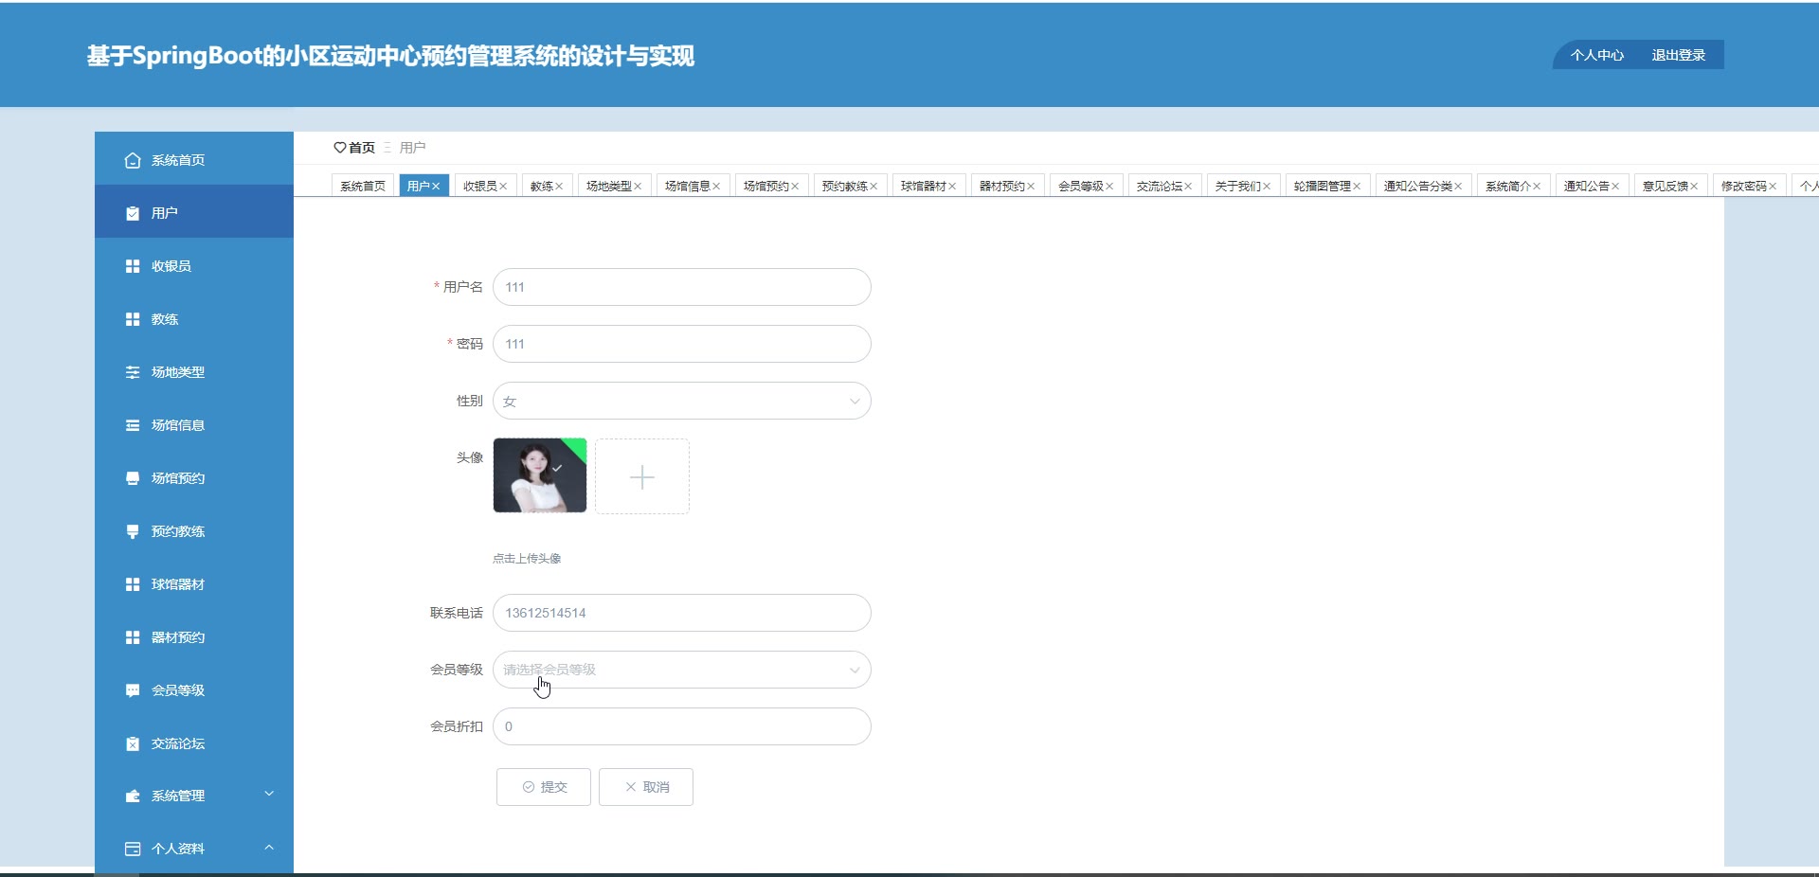Click the home icon beside 系统首页 in sidebar
The width and height of the screenshot is (1819, 877).
133,160
